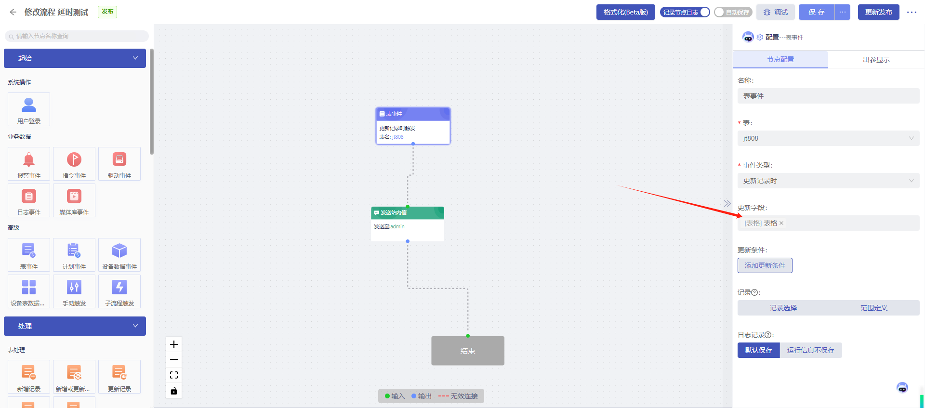
Task: Click the back arrow icon
Action: pyautogui.click(x=13, y=12)
